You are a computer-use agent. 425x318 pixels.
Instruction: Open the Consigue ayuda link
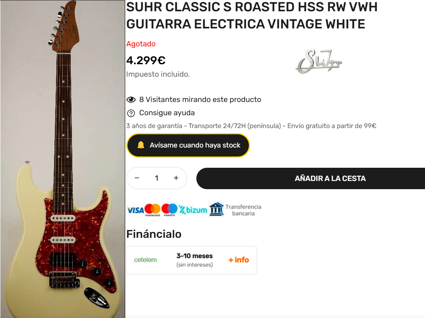coord(167,113)
